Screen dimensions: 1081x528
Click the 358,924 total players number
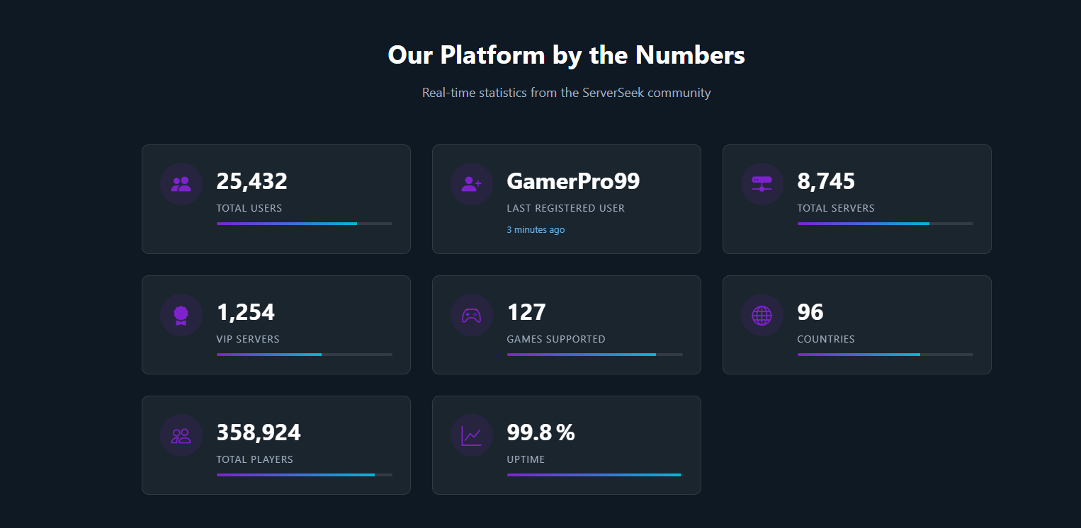click(x=259, y=432)
